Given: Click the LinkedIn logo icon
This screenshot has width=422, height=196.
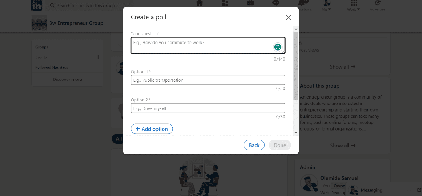Looking at the screenshot, I should pyautogui.click(x=37, y=5).
